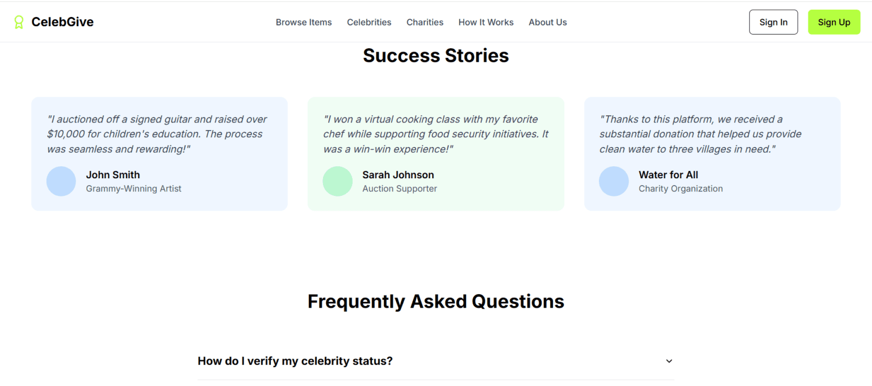This screenshot has width=872, height=386.
Task: Click the CelebGive brand name text
Action: click(x=62, y=22)
